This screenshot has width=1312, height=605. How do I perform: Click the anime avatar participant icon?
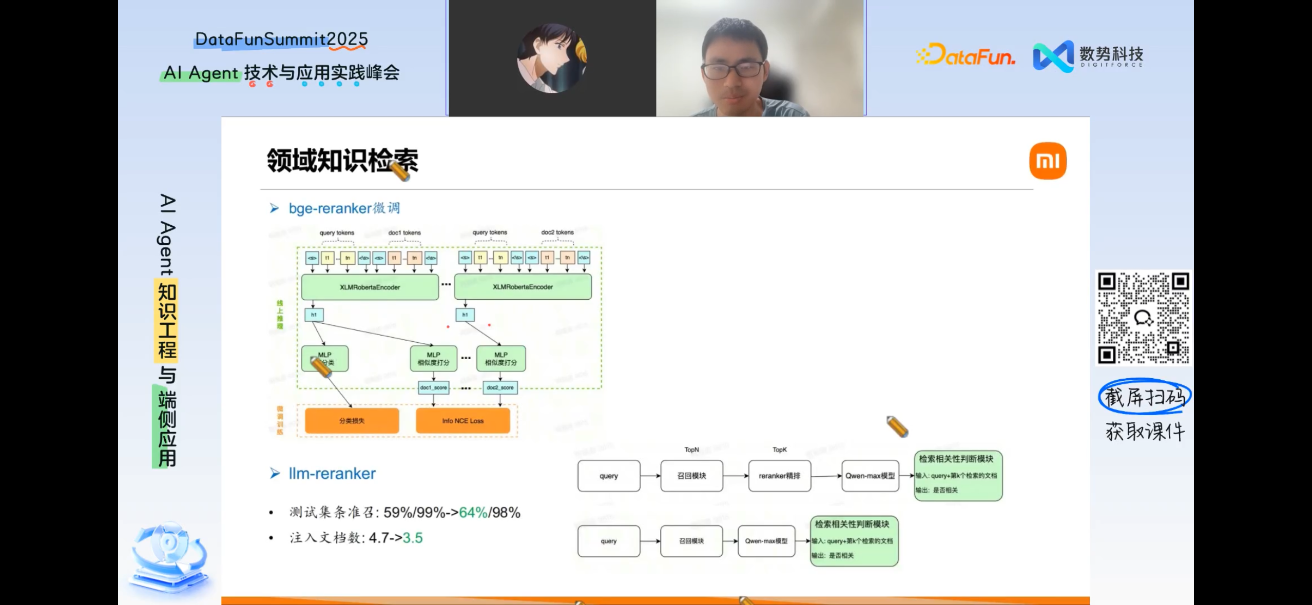[552, 58]
